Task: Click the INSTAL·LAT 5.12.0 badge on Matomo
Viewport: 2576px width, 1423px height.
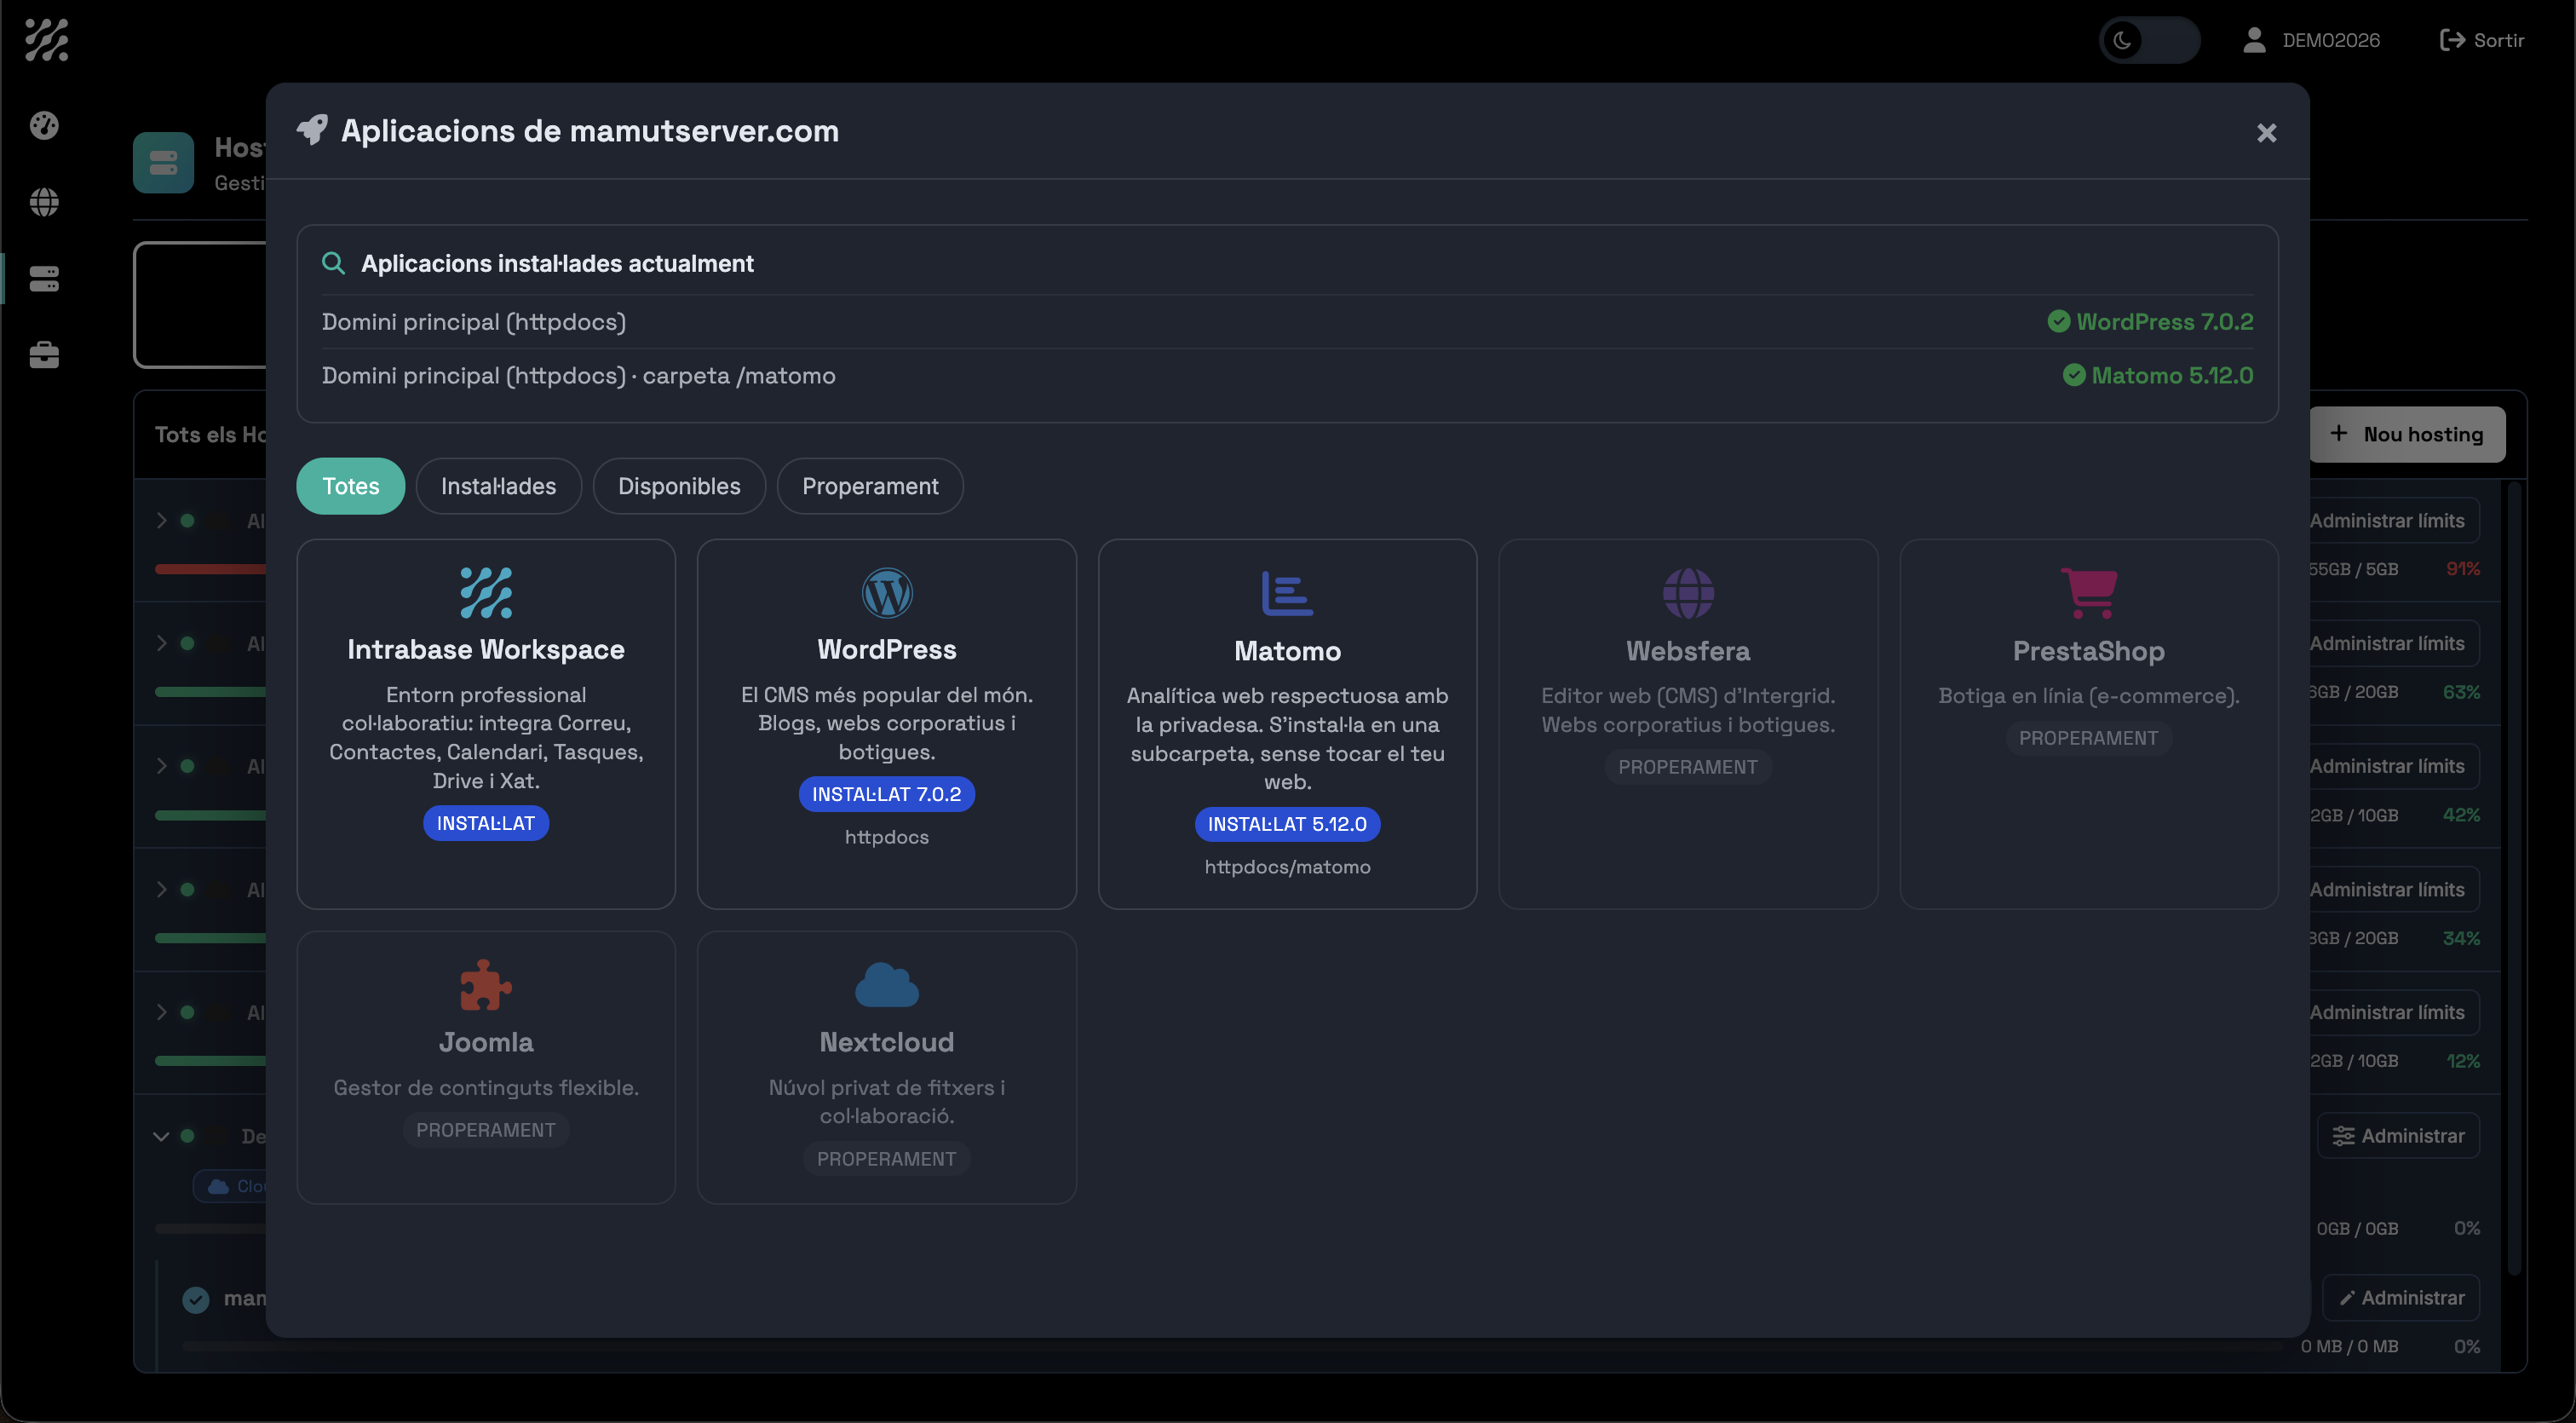Action: 1287,824
